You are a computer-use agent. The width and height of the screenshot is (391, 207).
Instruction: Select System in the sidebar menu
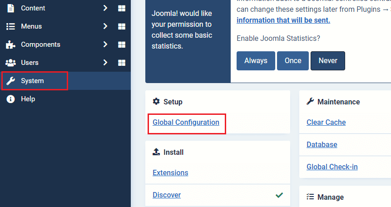tap(33, 81)
